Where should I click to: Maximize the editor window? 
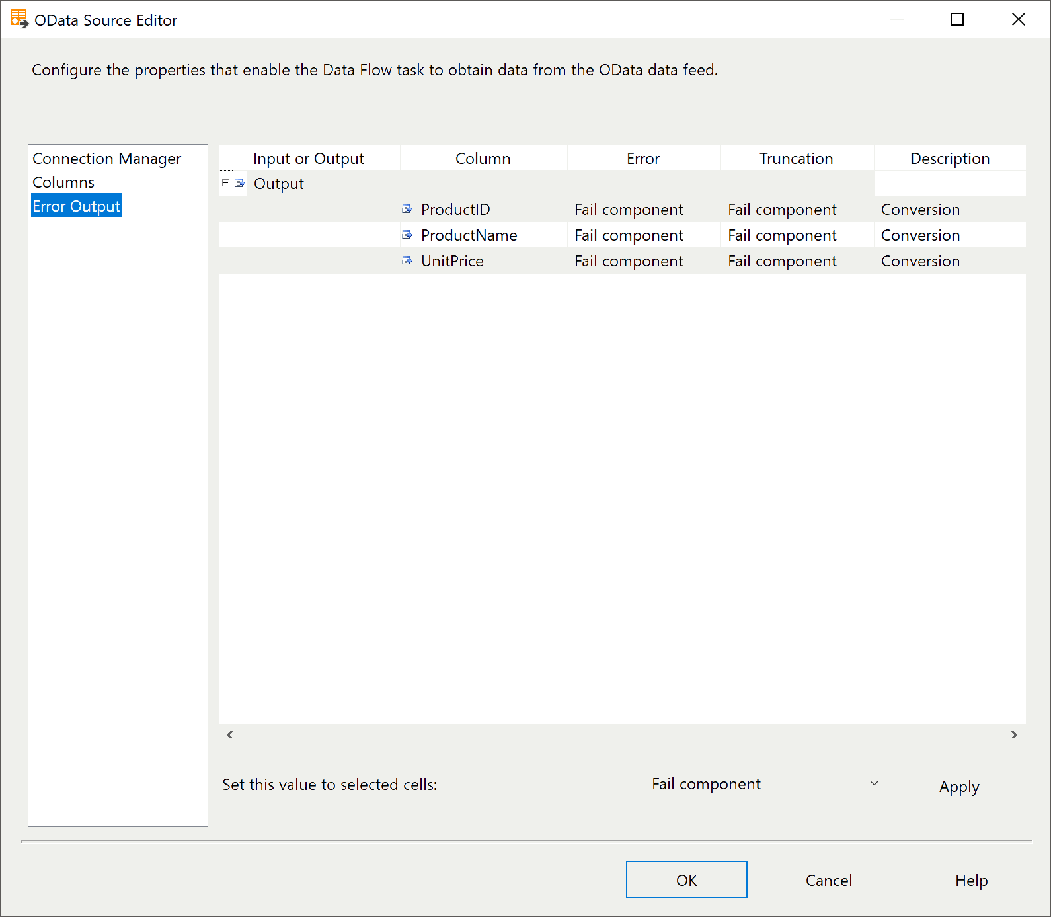point(956,20)
